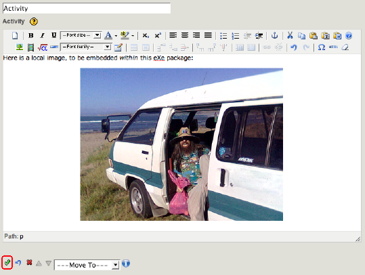Align text left
Image resolution: width=365 pixels, height=275 pixels.
click(173, 35)
